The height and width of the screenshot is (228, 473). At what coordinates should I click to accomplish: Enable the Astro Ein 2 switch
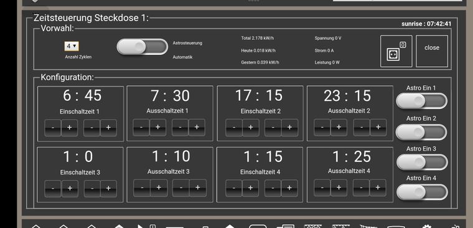(x=421, y=132)
